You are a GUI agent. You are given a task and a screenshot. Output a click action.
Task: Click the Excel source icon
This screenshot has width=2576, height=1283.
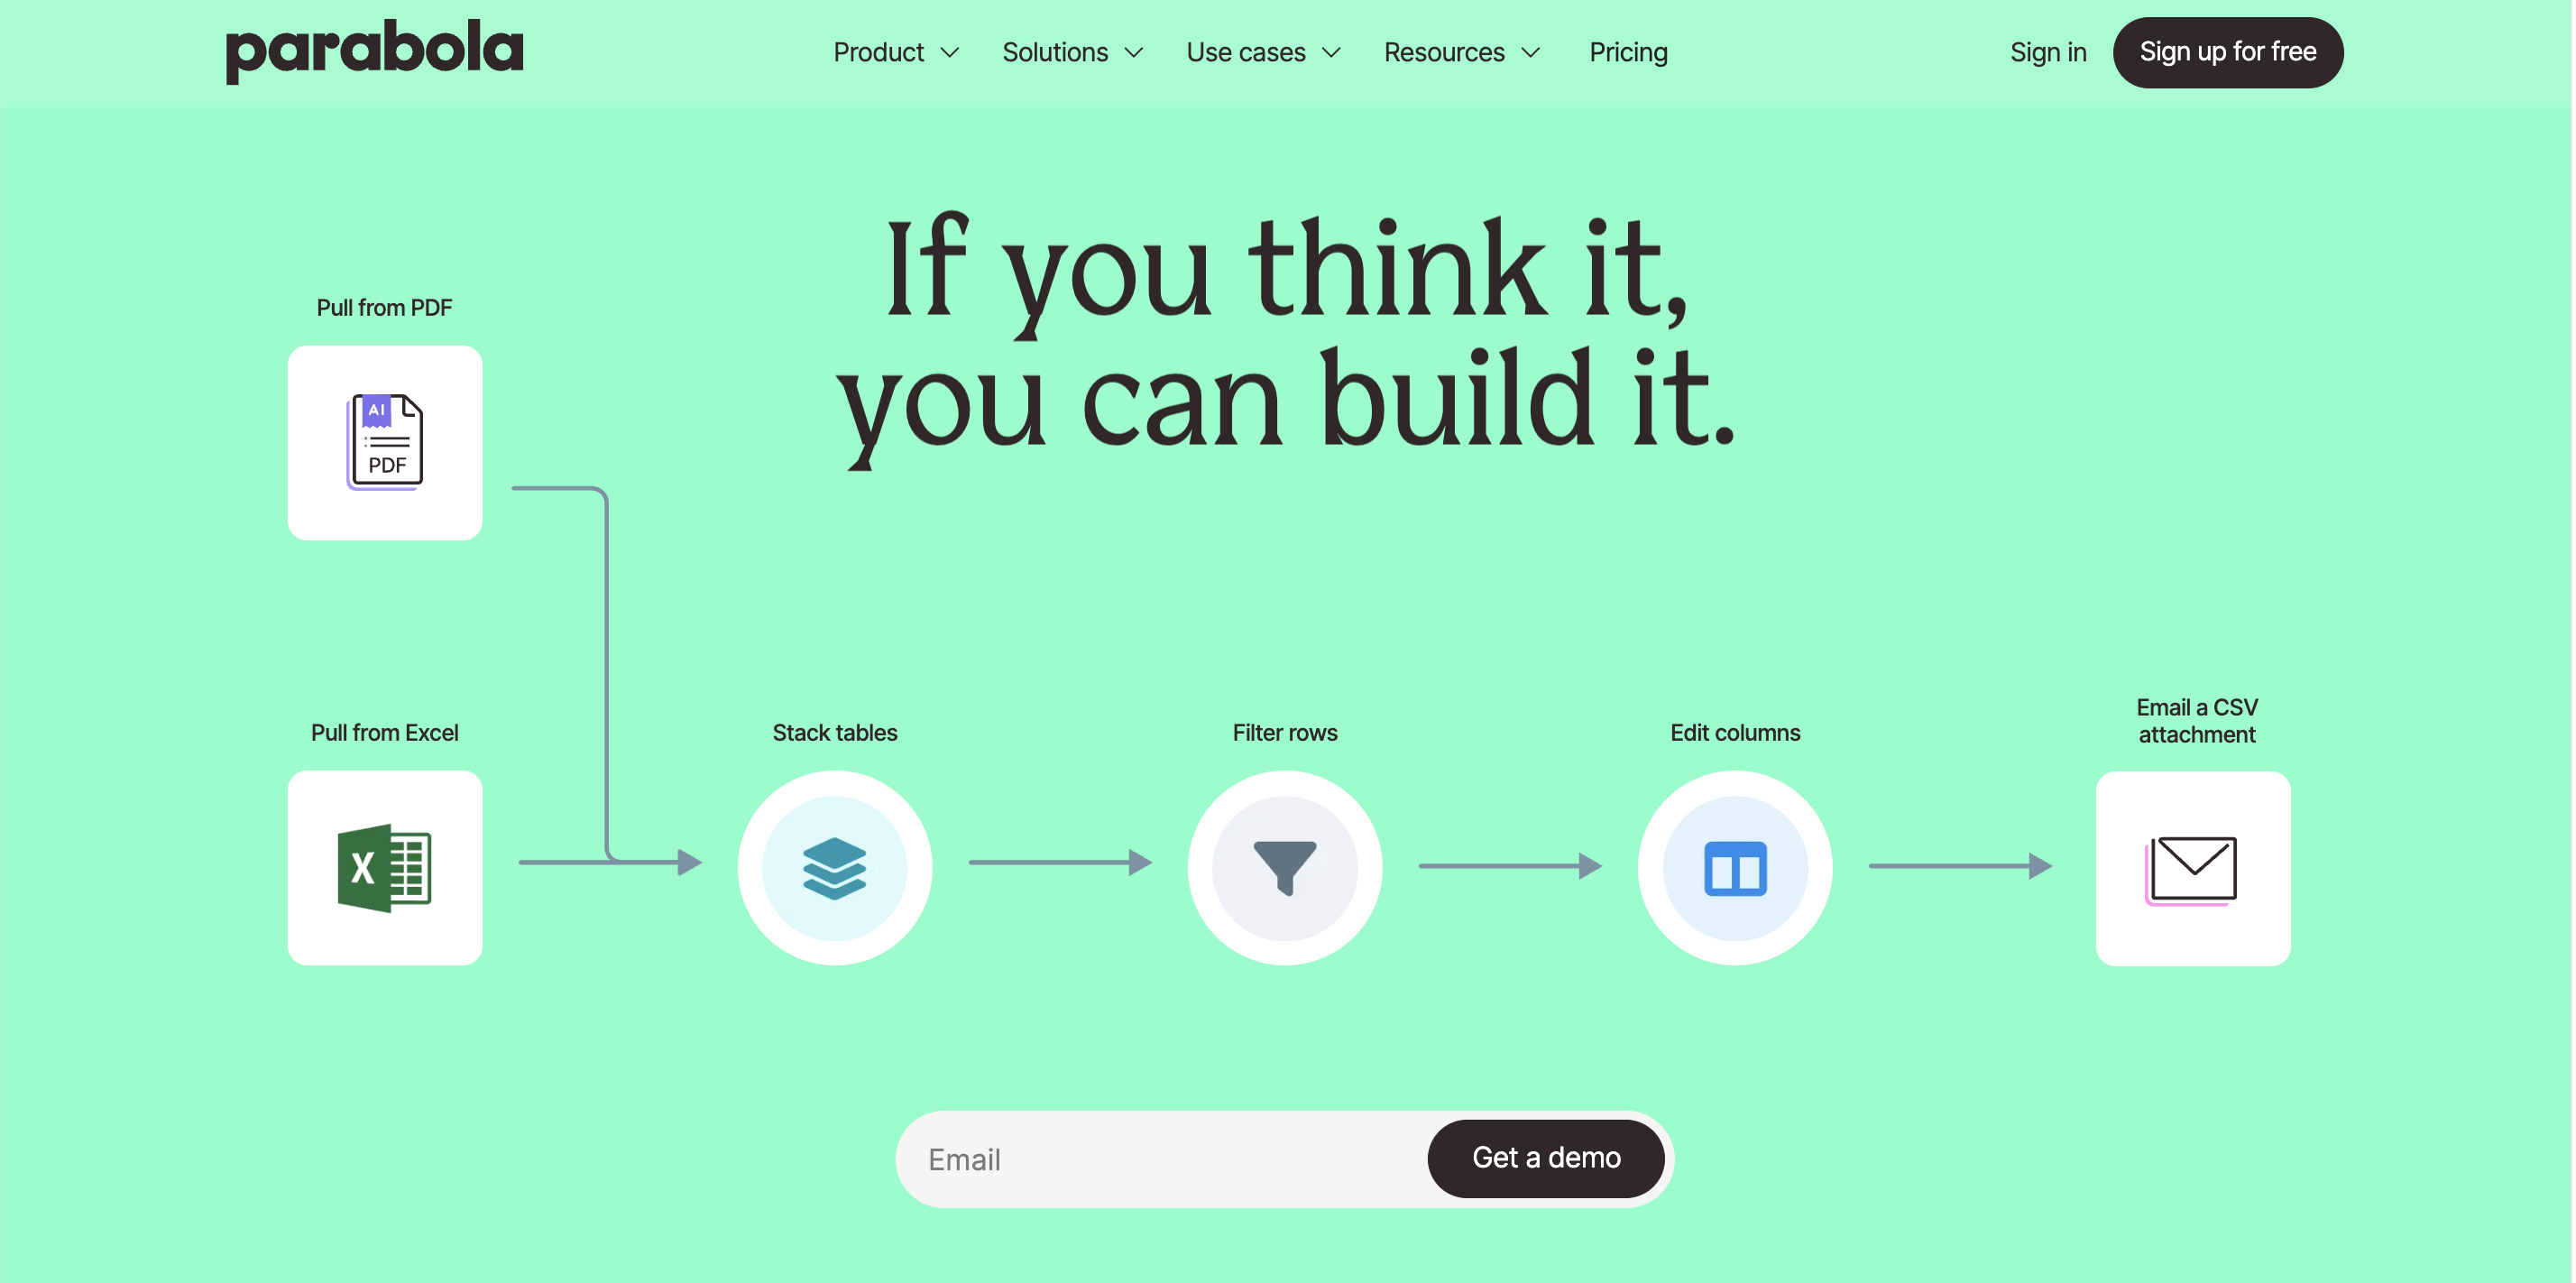coord(384,867)
